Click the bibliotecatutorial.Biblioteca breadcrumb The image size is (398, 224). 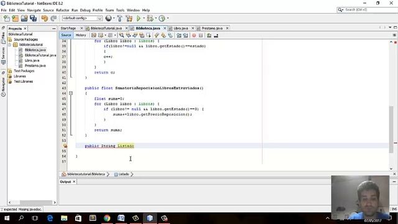tap(86, 174)
